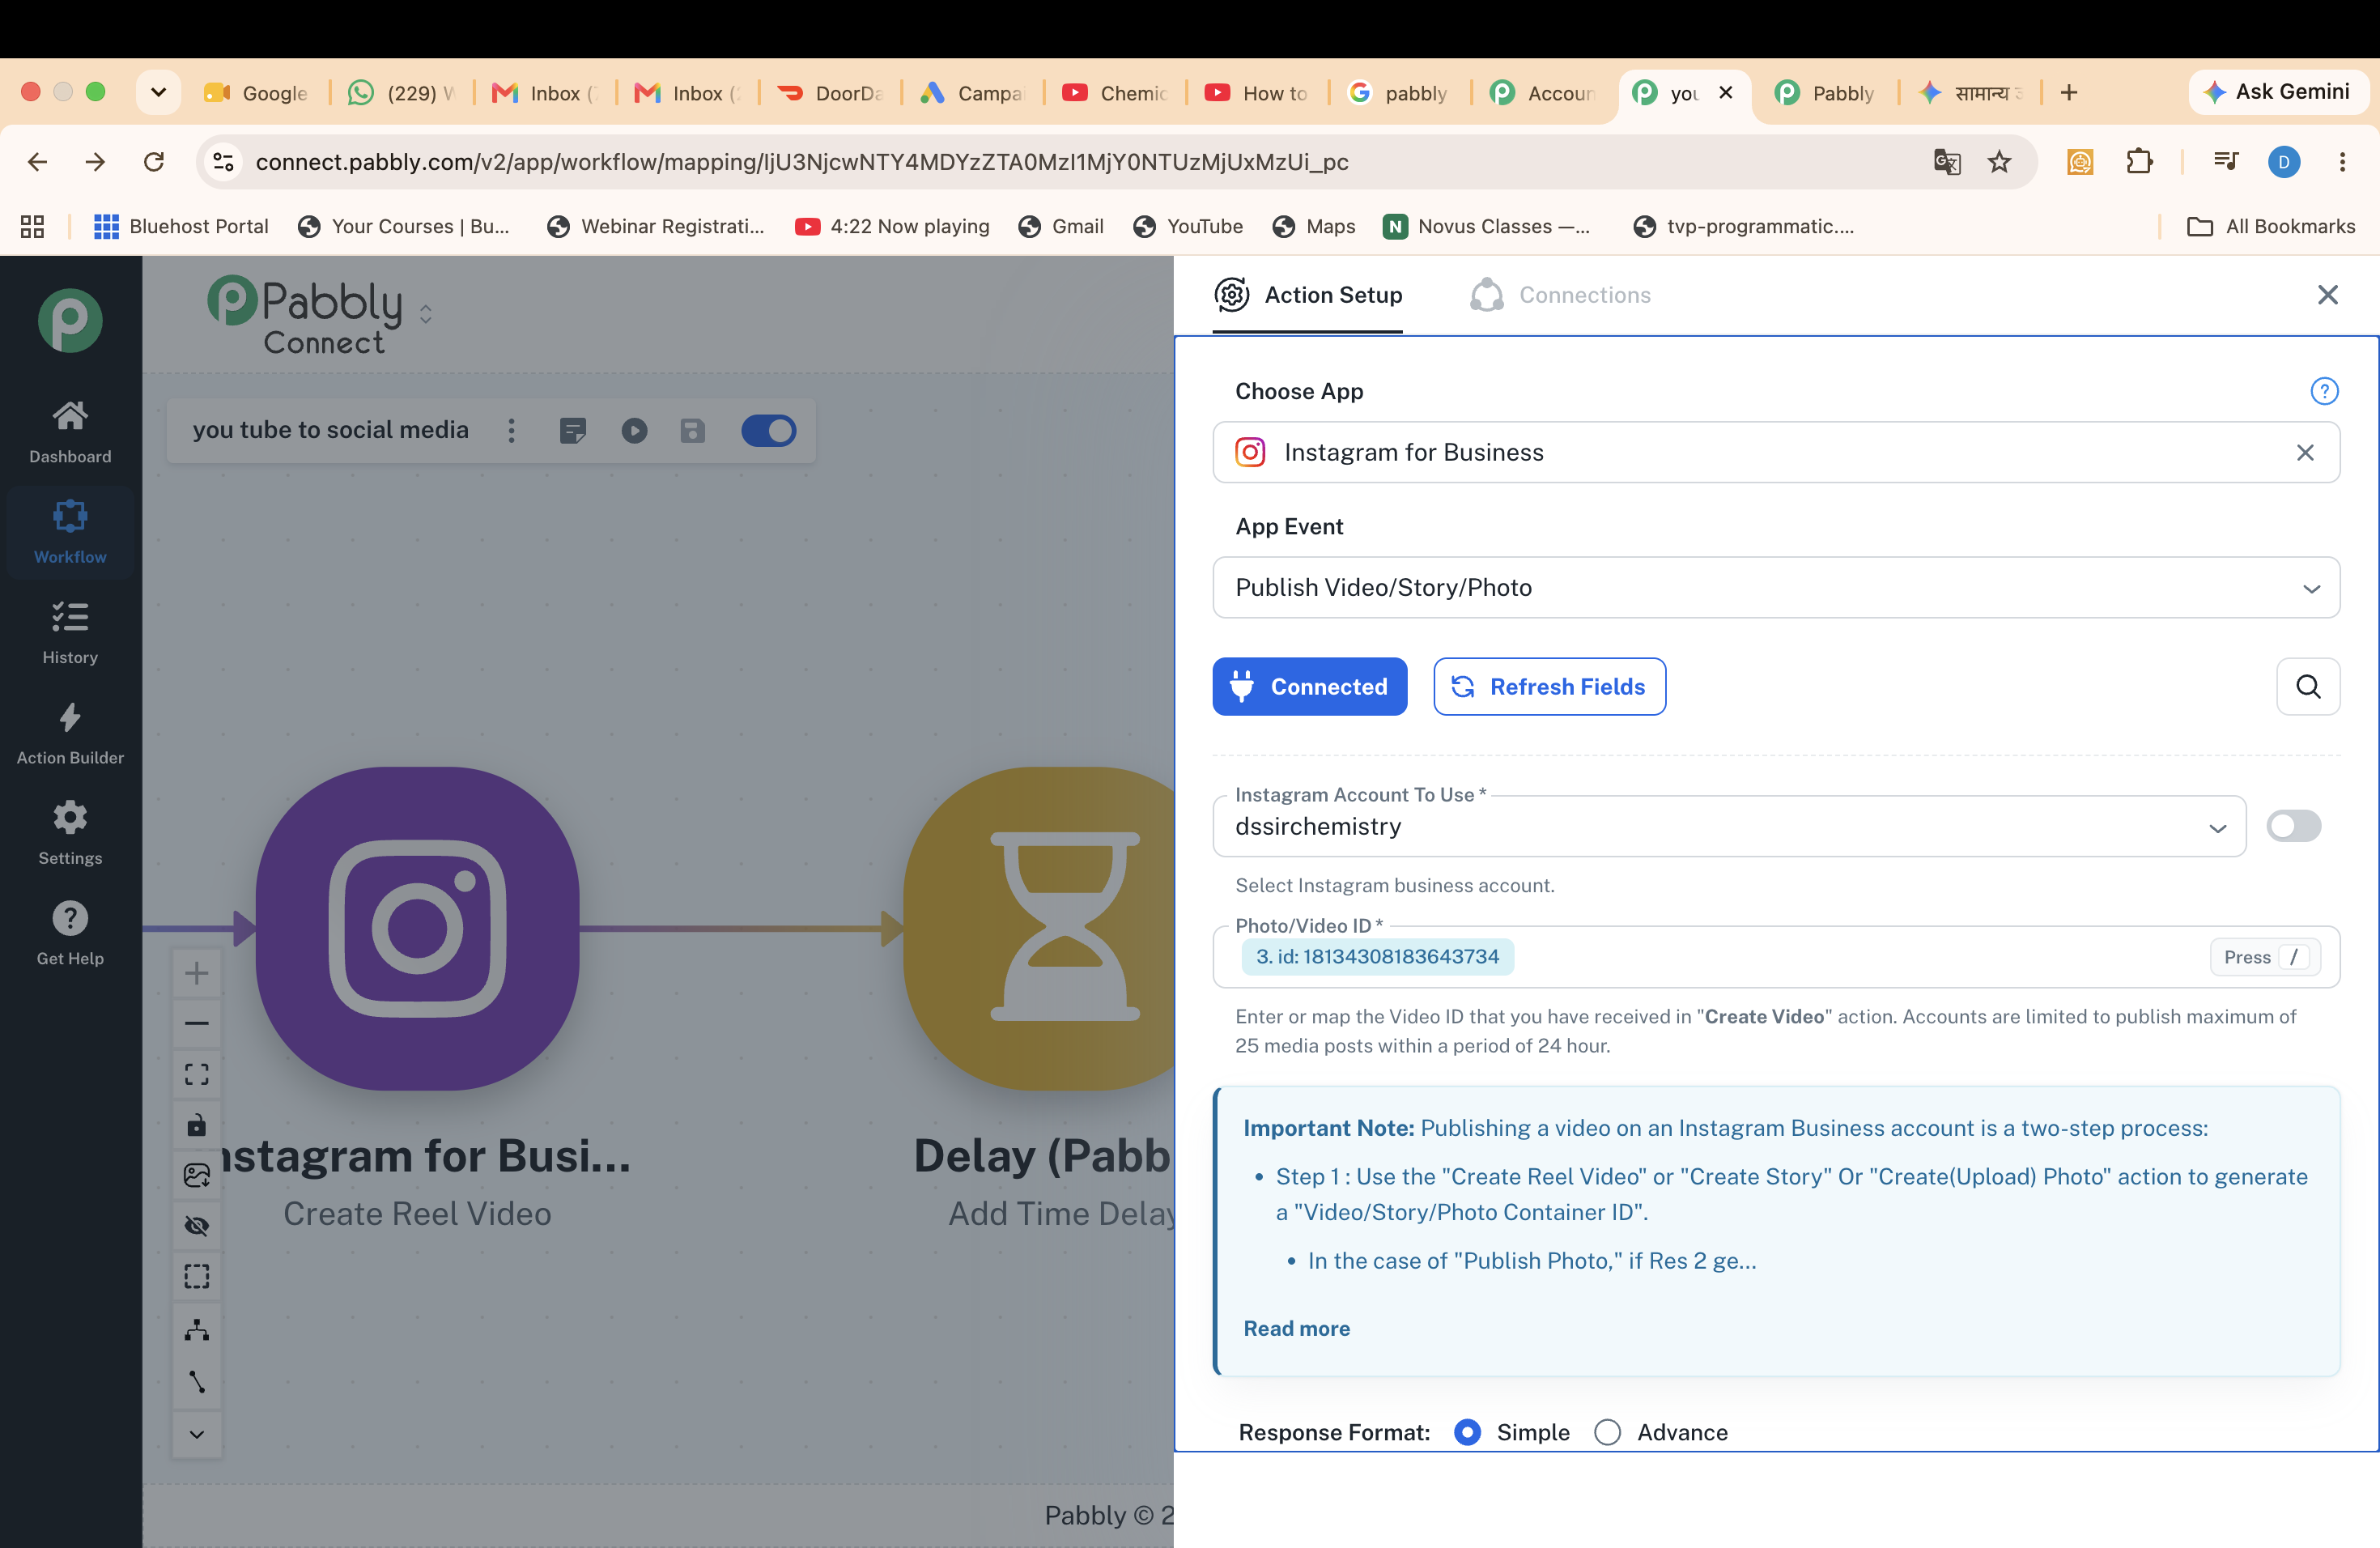The height and width of the screenshot is (1548, 2380).
Task: Click the run workflow play icon
Action: [634, 431]
